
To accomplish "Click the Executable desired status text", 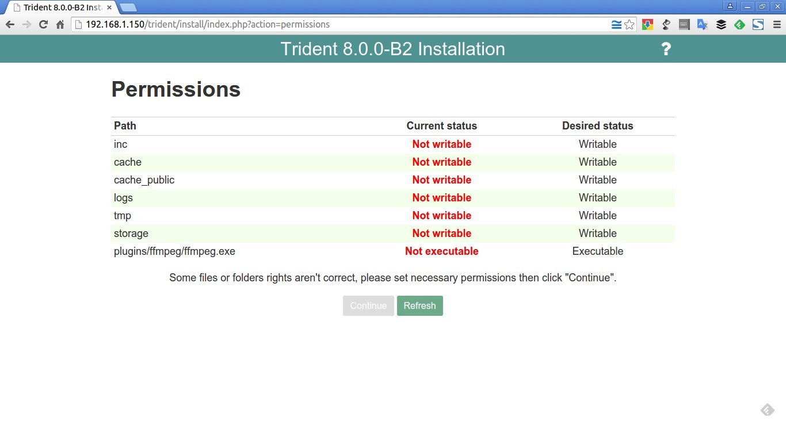I will tap(598, 251).
